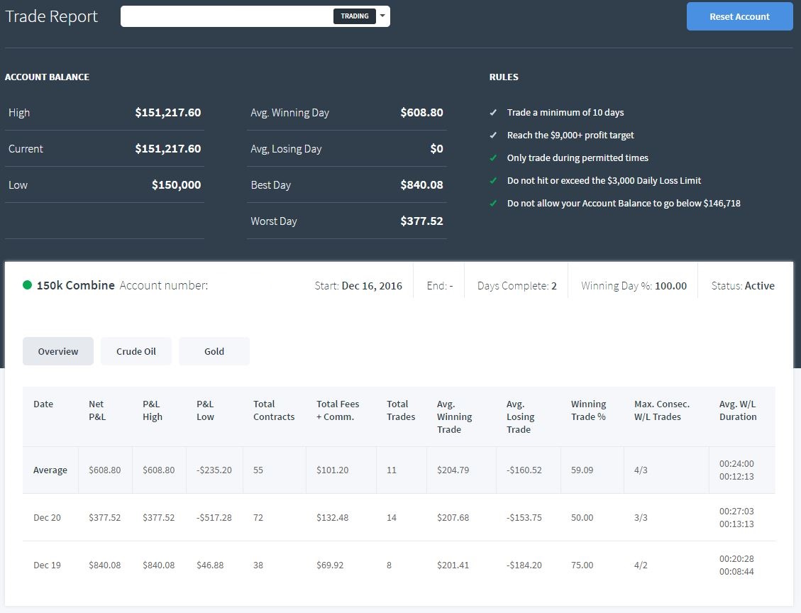This screenshot has width=801, height=613.
Task: Click the green status dot beside 150k Combine
Action: tap(28, 285)
